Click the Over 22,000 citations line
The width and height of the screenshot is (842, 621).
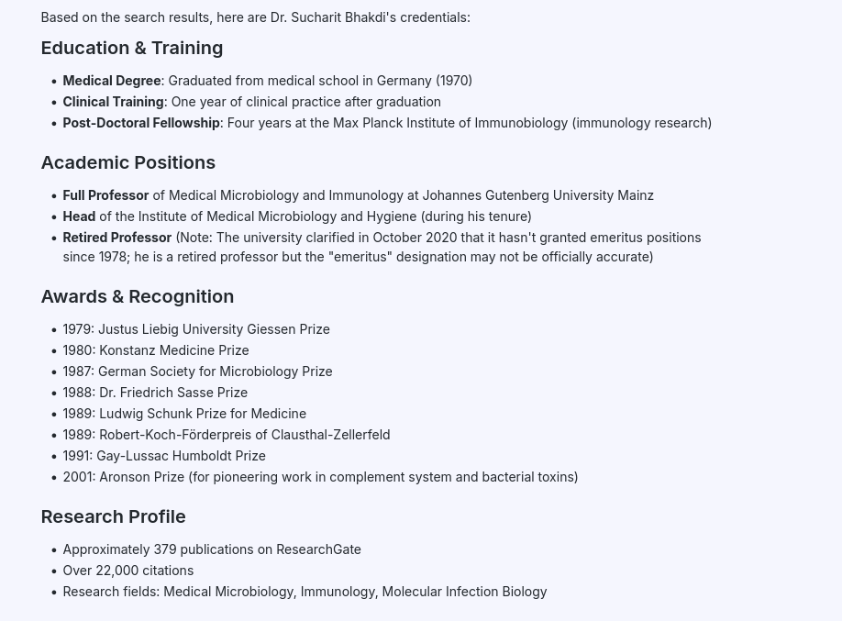point(128,571)
